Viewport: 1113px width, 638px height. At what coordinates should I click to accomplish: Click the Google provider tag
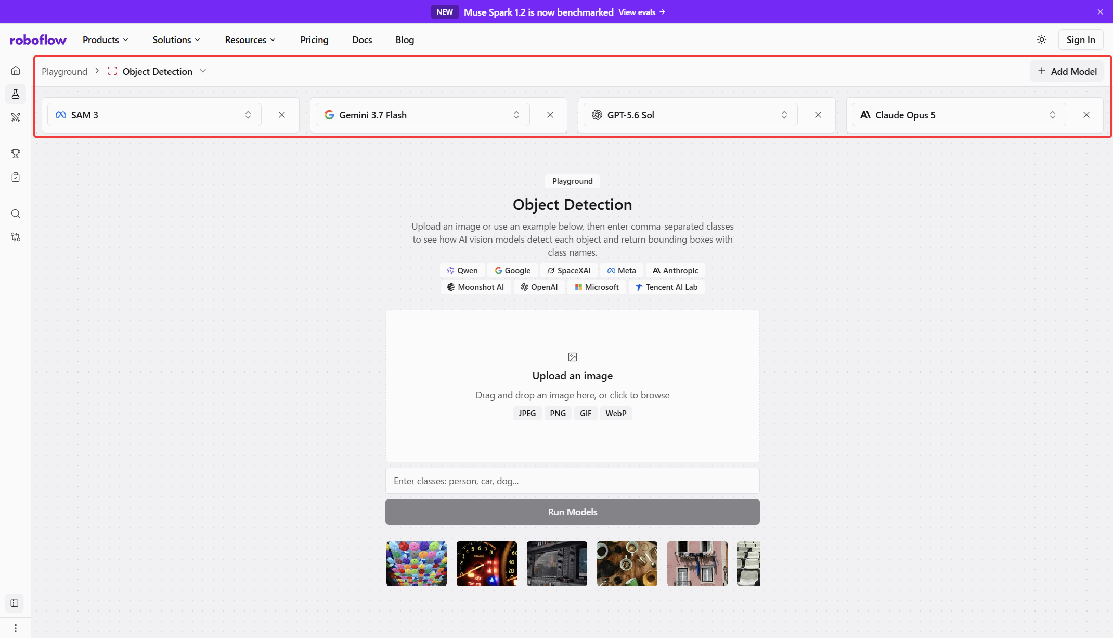coord(512,270)
